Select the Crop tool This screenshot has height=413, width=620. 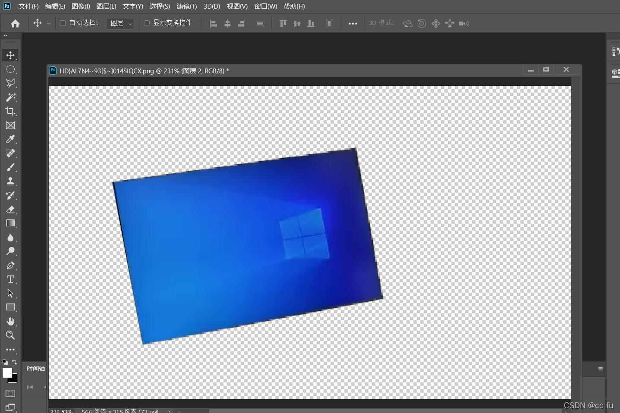[x=10, y=111]
